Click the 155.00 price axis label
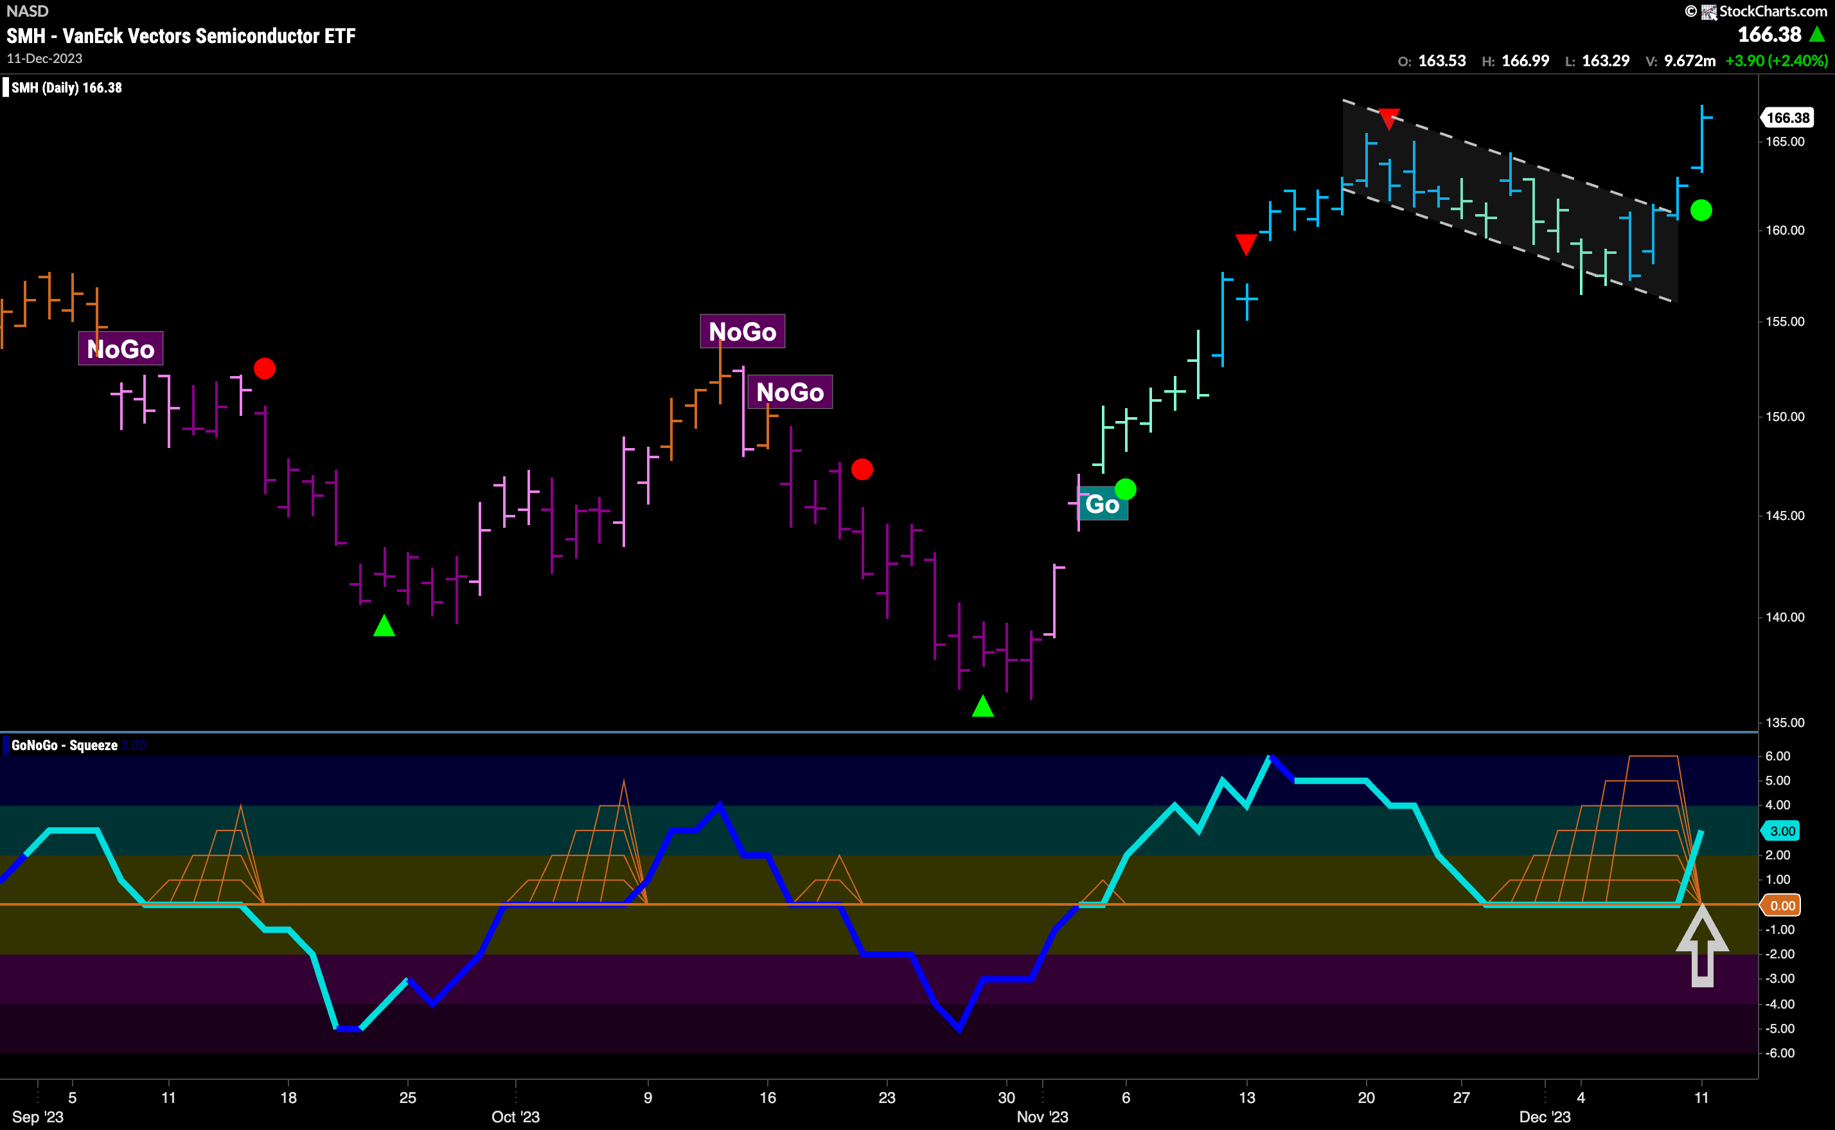 pyautogui.click(x=1784, y=321)
